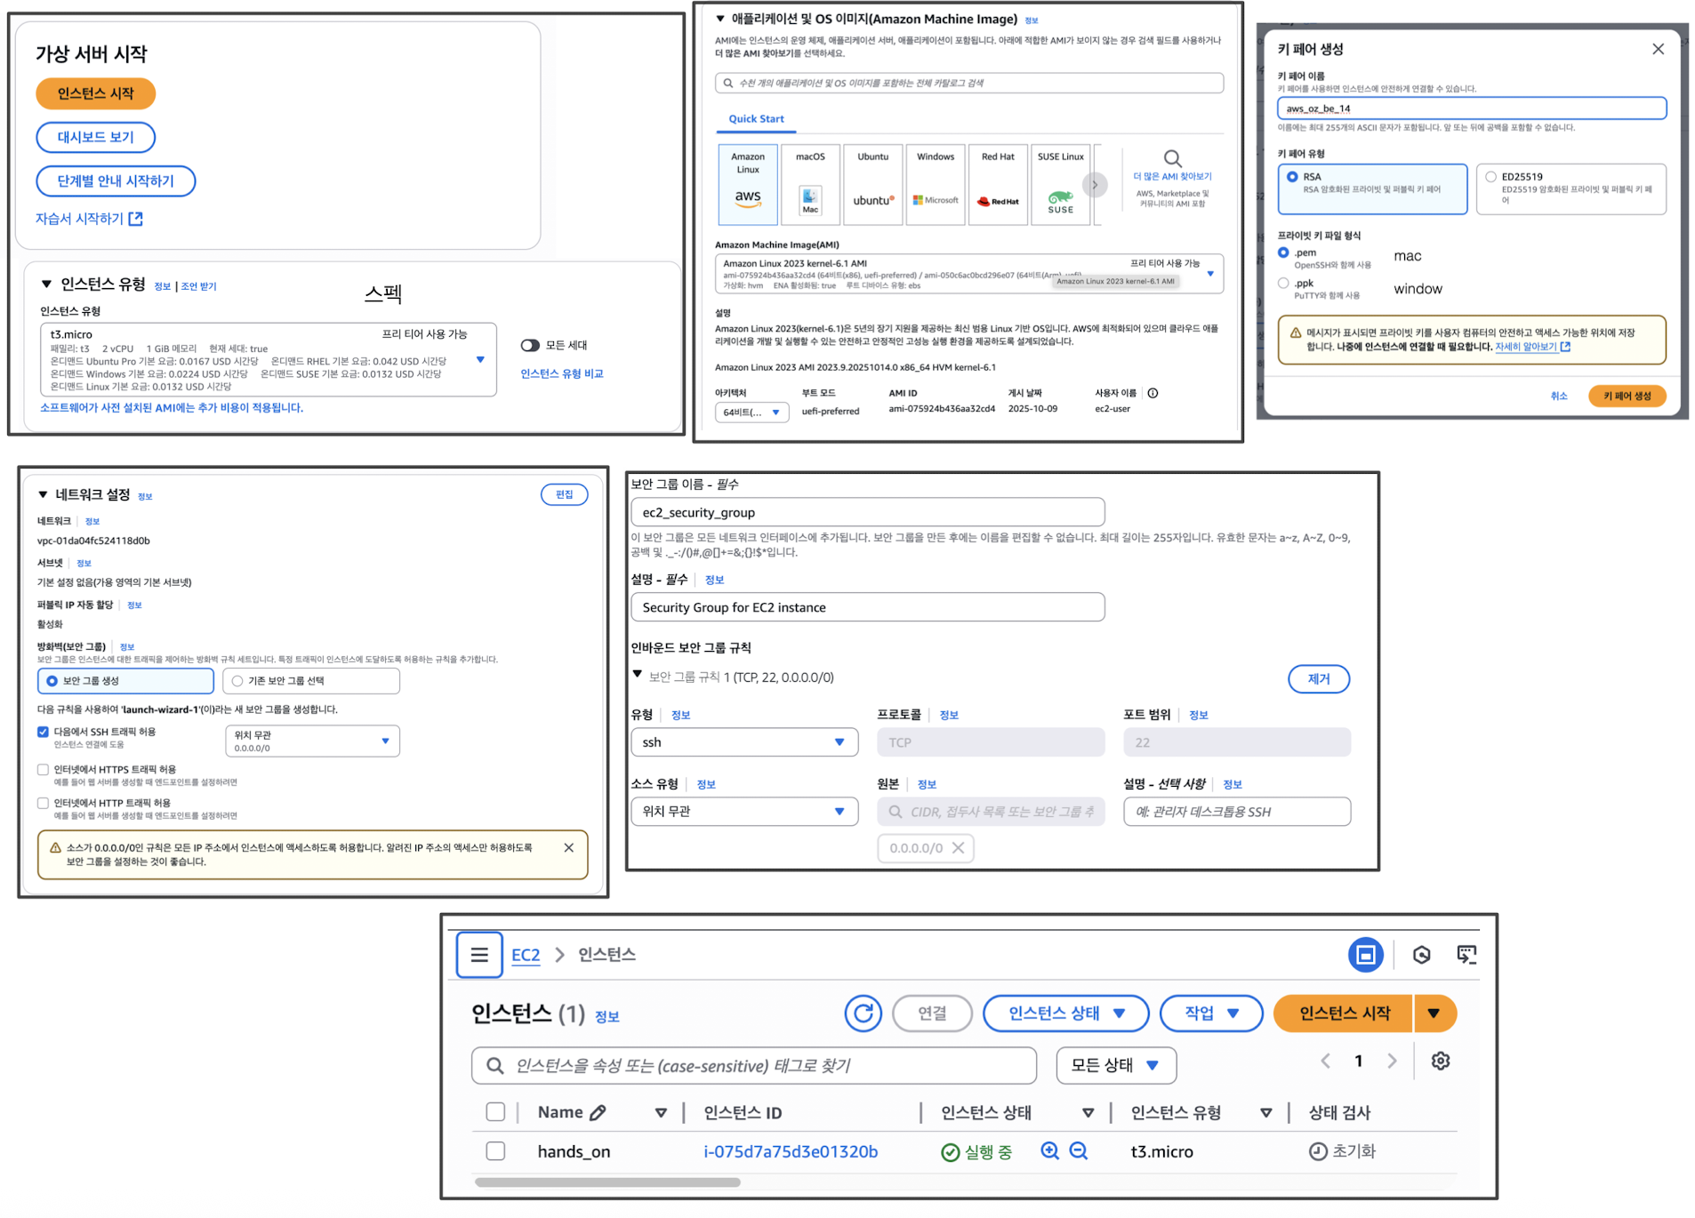The image size is (1695, 1218).
Task: Choose the .pem private key format
Action: (1283, 253)
